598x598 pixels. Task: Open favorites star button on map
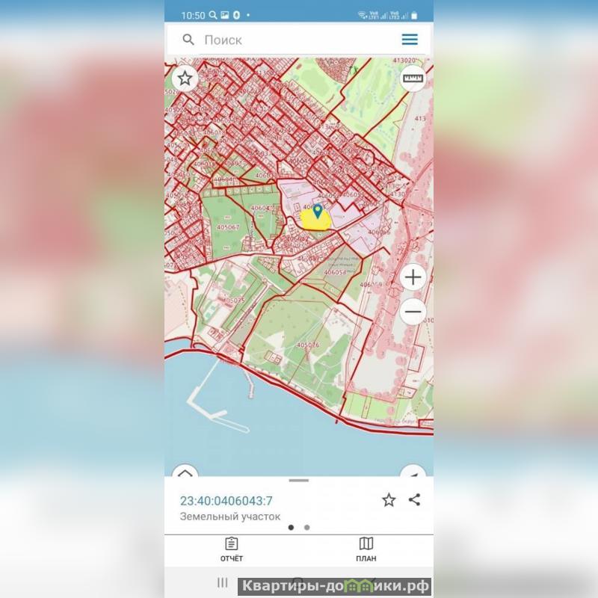pos(185,78)
